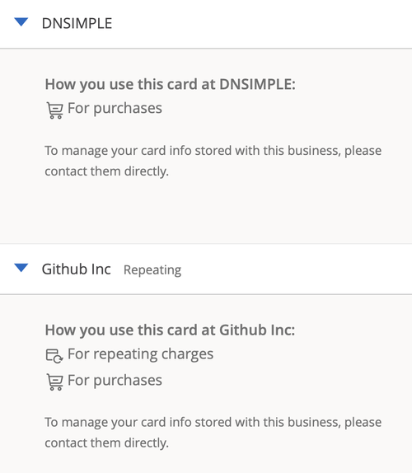Select 'For purchases' text in DNSIMPLE section
This screenshot has height=473, width=412.
(x=115, y=109)
